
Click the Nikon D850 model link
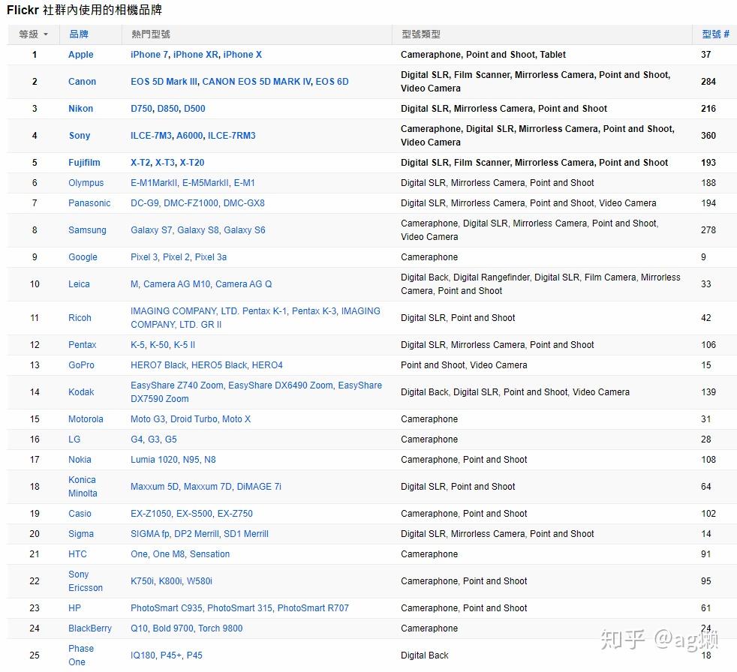coord(167,109)
